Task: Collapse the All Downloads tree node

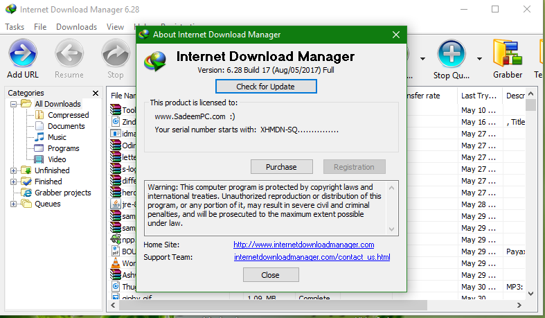Action: point(13,104)
